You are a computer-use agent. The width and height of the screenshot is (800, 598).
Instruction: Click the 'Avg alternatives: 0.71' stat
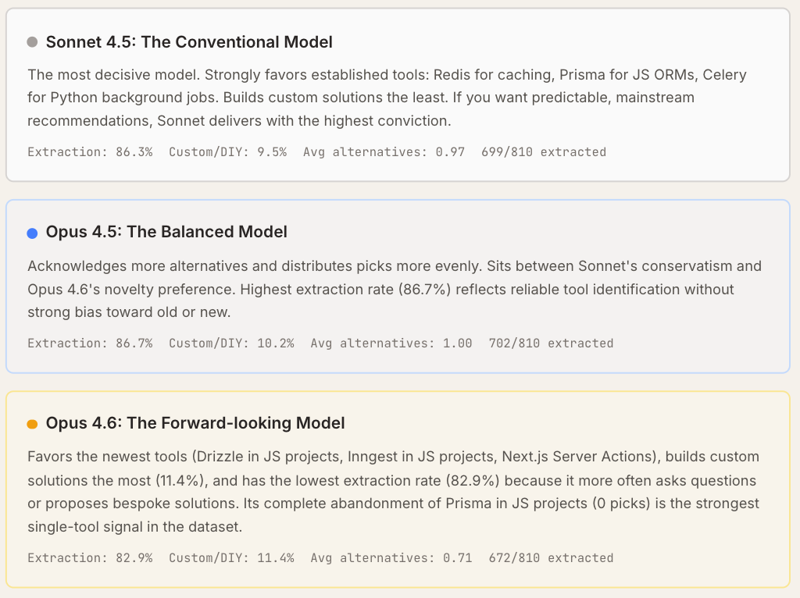click(x=391, y=558)
